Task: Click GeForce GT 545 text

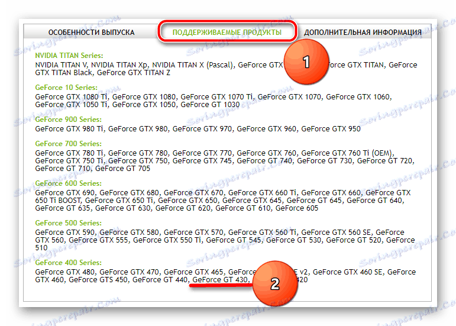Action: point(233,240)
